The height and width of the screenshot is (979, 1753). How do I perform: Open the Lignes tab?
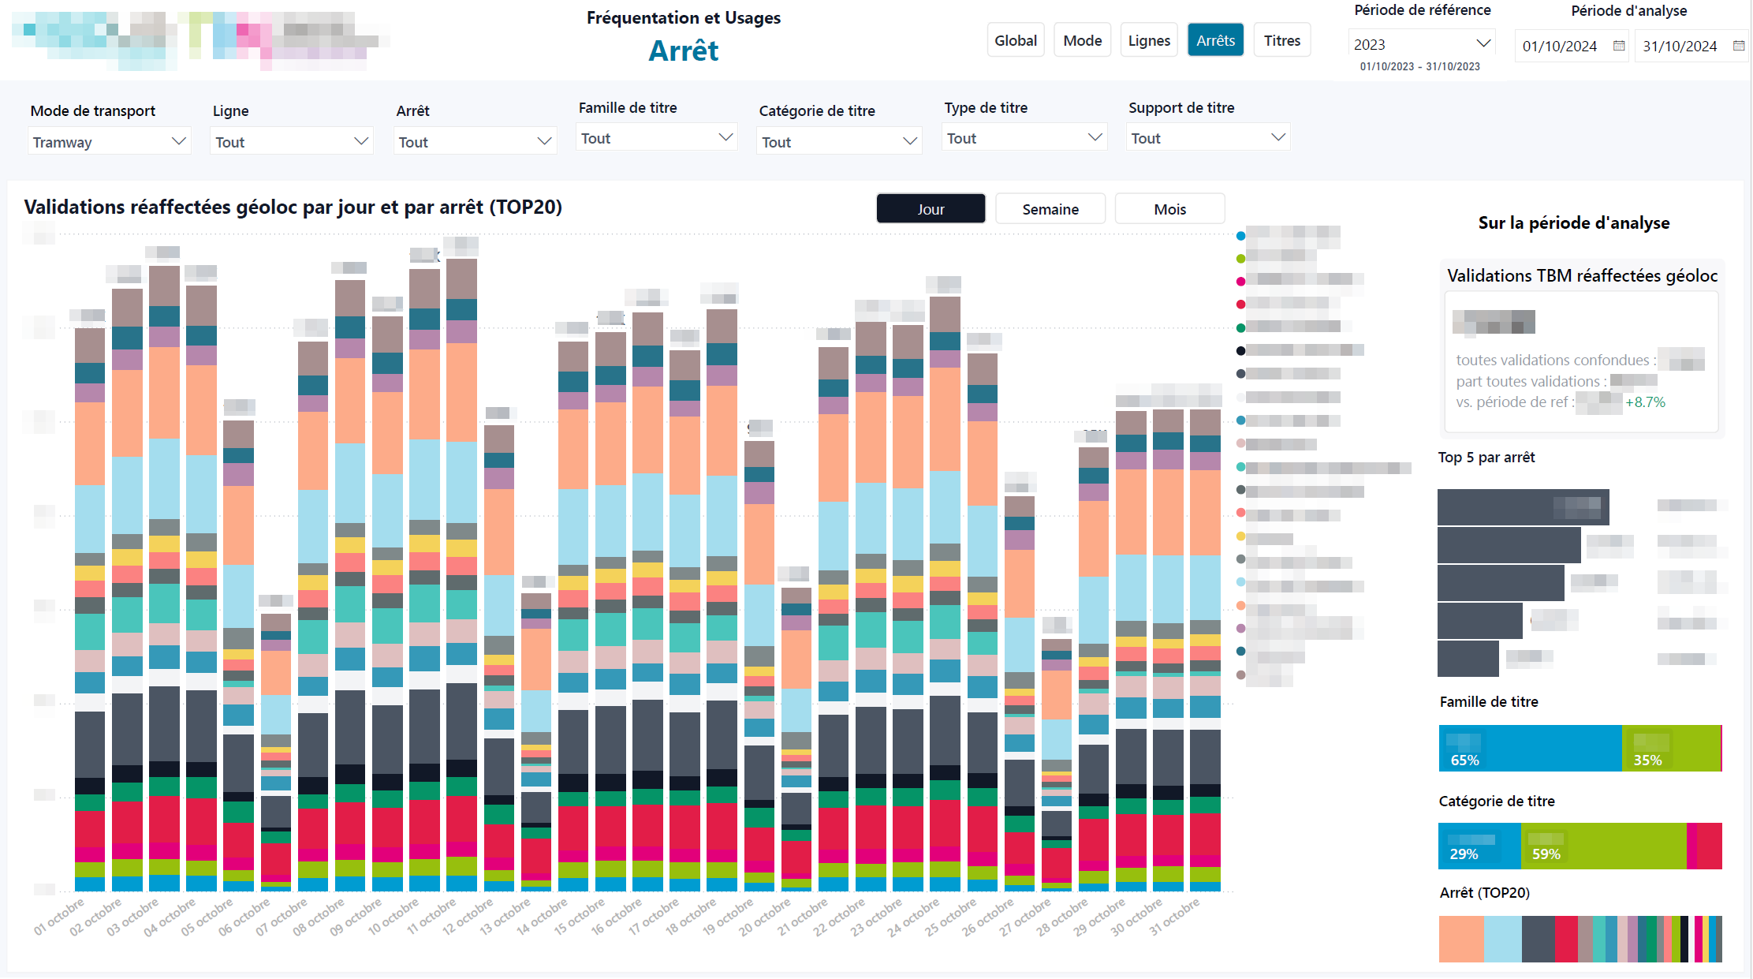click(1148, 39)
